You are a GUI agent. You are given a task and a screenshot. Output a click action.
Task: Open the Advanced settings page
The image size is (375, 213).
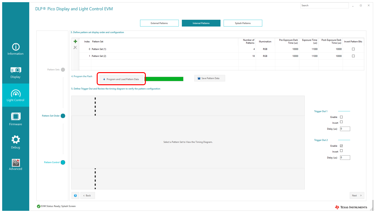click(16, 165)
